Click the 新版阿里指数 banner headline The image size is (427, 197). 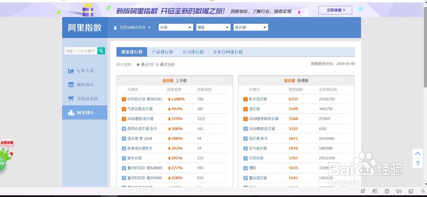170,11
